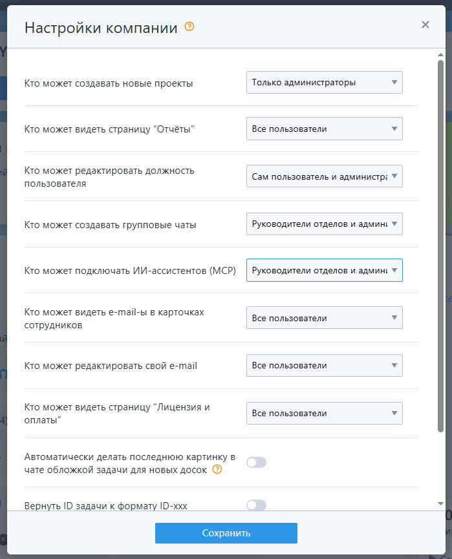Screen dimensions: 452x559
Task: Click label Кто может подключать ИИ-ассистентов (MCP)
Action: point(130,271)
